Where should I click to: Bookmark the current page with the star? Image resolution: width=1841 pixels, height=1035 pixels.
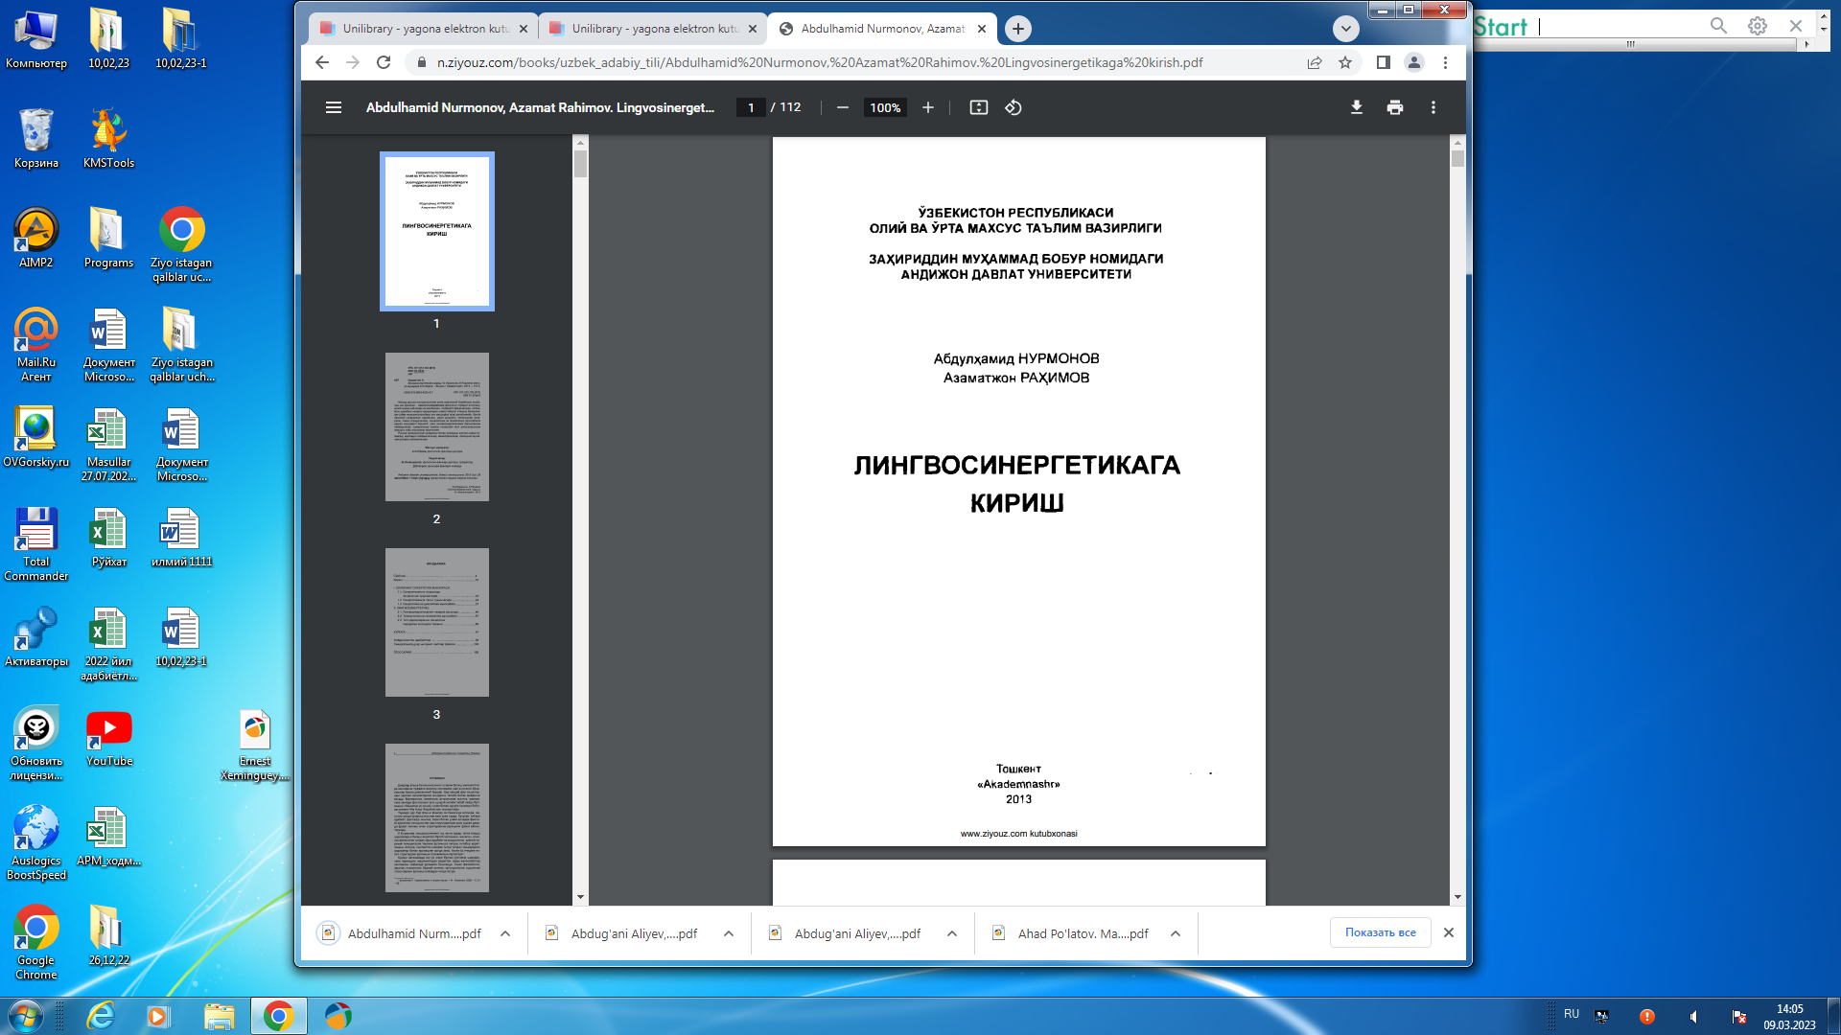point(1346,62)
